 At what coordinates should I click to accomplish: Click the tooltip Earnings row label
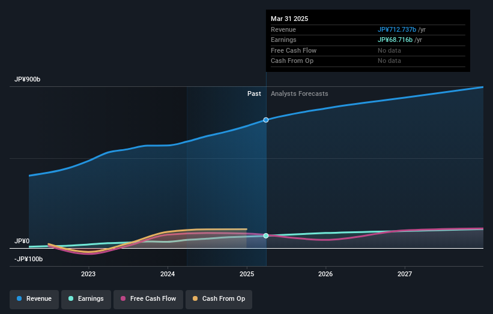pyautogui.click(x=283, y=40)
